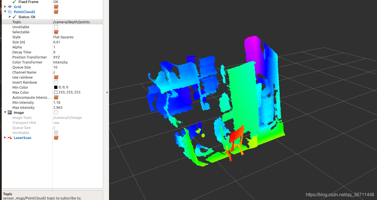Image resolution: width=377 pixels, height=200 pixels.
Task: Click the Max Color white swatch
Action: pos(55,92)
